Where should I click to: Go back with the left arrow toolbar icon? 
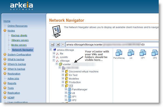tap(58, 44)
